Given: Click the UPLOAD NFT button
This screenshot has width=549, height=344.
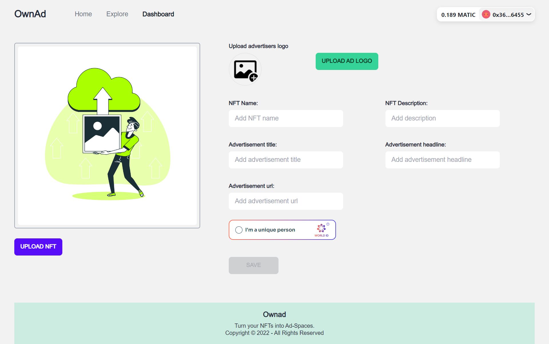Looking at the screenshot, I should [38, 246].
